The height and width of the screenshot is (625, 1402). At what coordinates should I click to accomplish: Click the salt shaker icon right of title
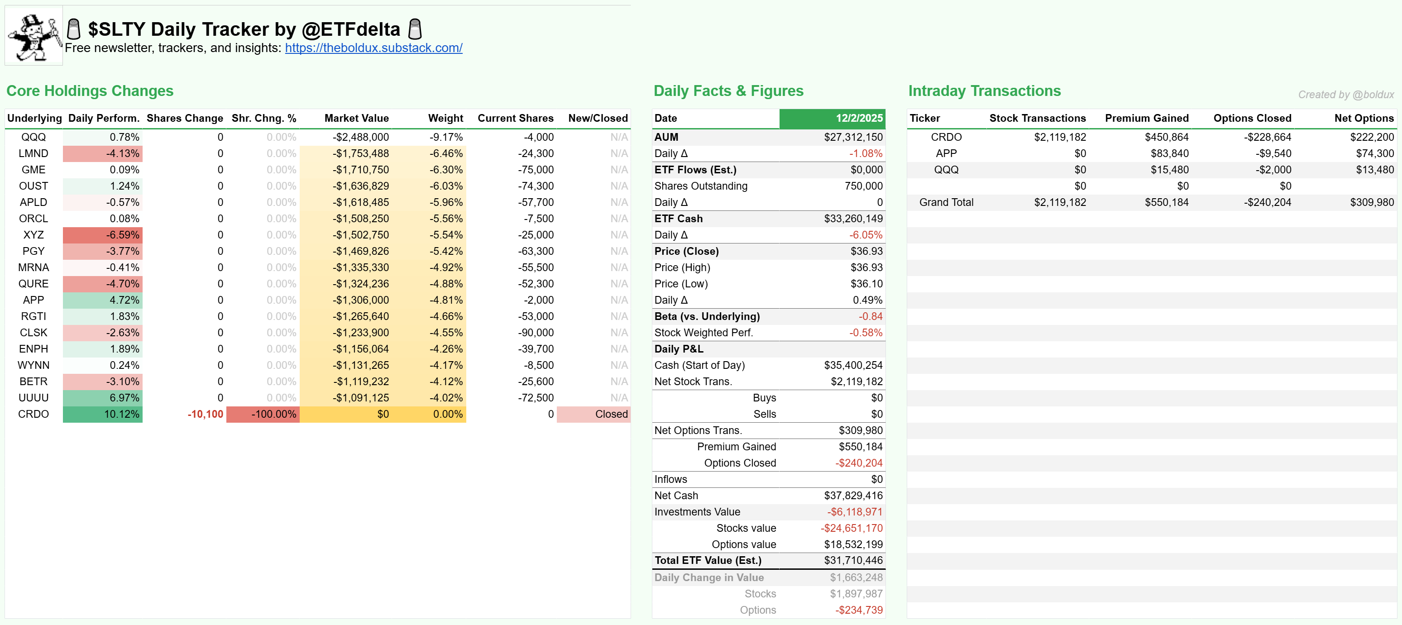coord(415,29)
